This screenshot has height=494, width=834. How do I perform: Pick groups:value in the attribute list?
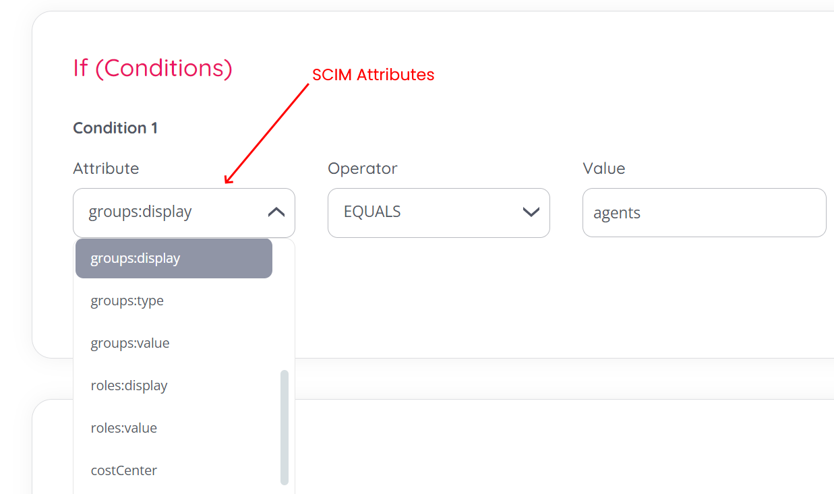[x=130, y=343]
